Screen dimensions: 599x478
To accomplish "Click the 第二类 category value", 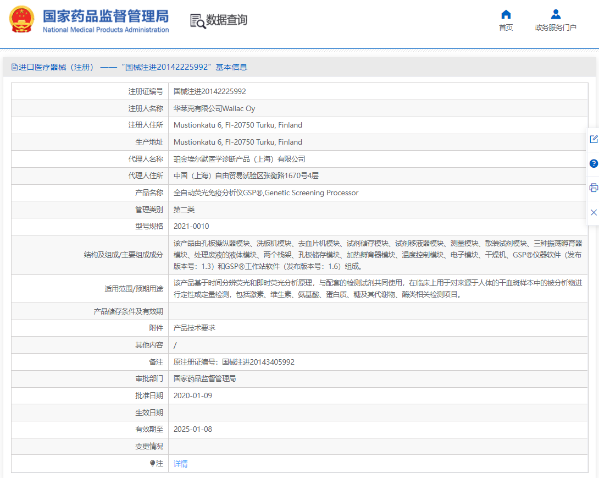I will [x=184, y=210].
